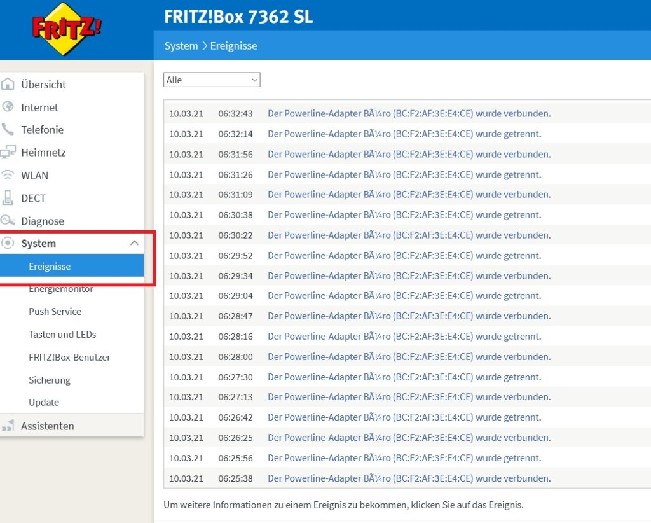Open the Alle event filter dropdown
651x523 pixels.
coord(212,80)
